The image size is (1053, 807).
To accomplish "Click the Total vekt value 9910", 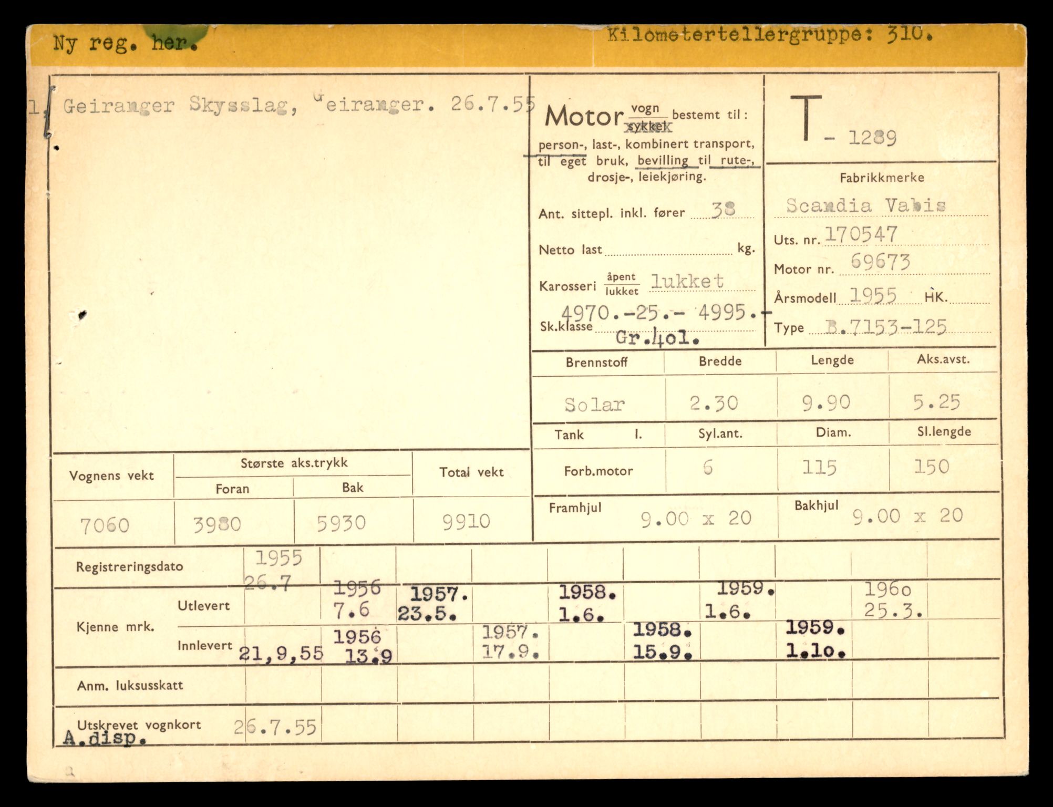I will (466, 521).
